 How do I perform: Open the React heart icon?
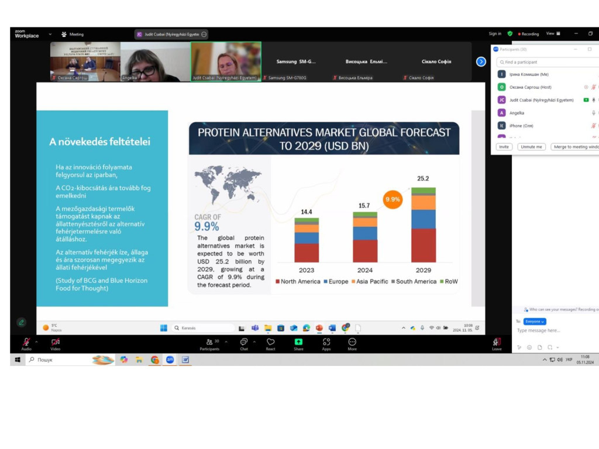click(270, 342)
